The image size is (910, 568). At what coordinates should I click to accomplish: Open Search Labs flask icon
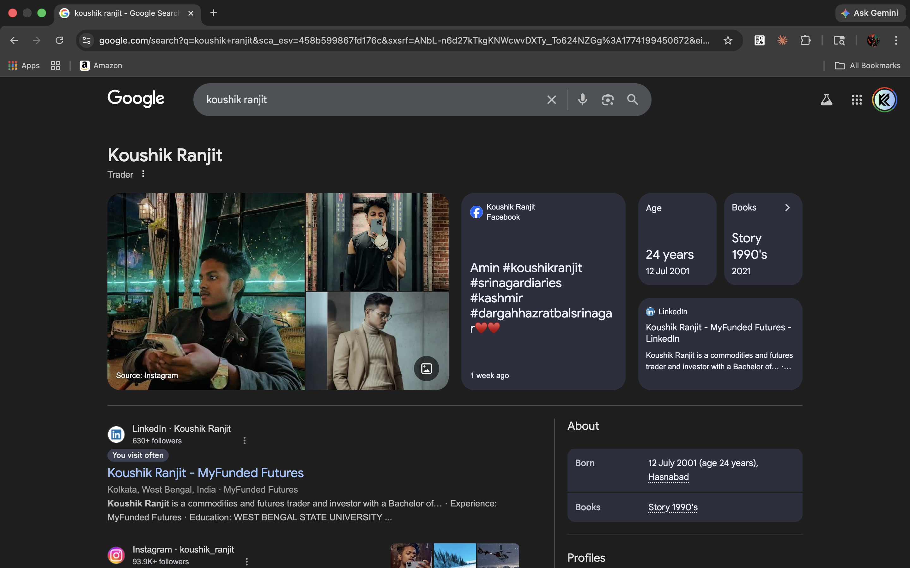pos(826,99)
